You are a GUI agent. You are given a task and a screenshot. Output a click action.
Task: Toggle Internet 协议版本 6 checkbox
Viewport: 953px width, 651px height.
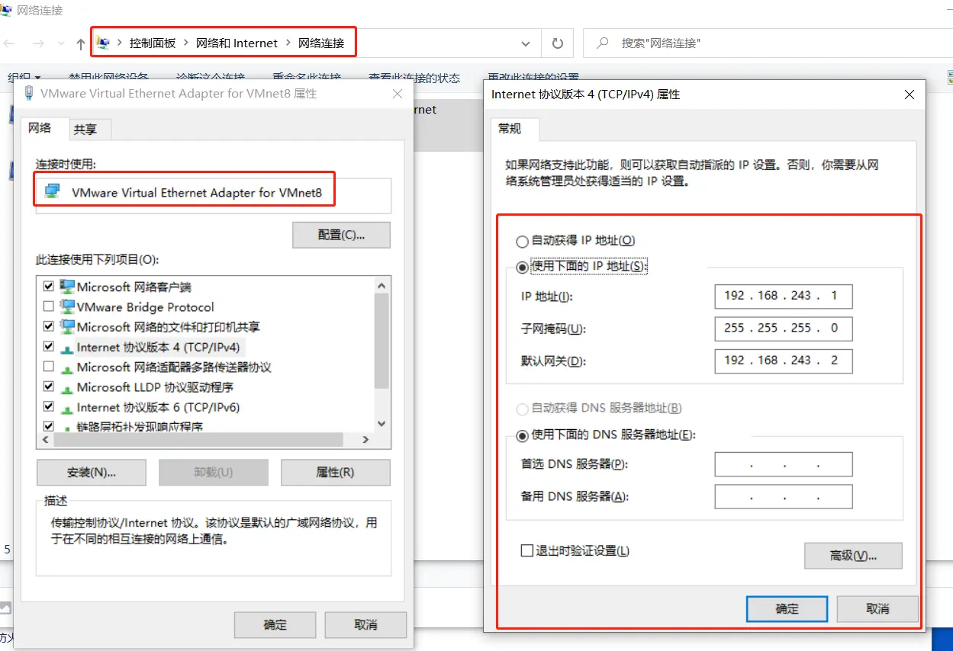49,407
